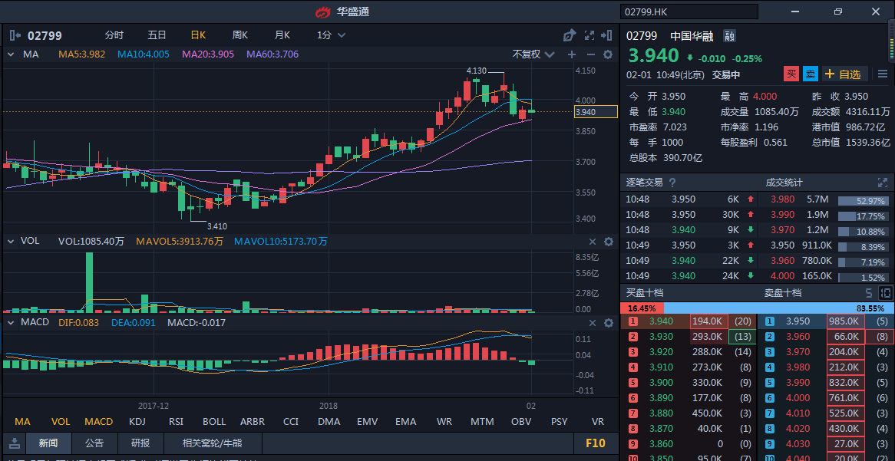895x461 pixels.
Task: Open the hamburger menu beside 自选
Action: pyautogui.click(x=882, y=74)
